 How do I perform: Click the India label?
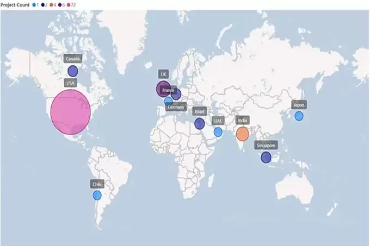(x=242, y=121)
